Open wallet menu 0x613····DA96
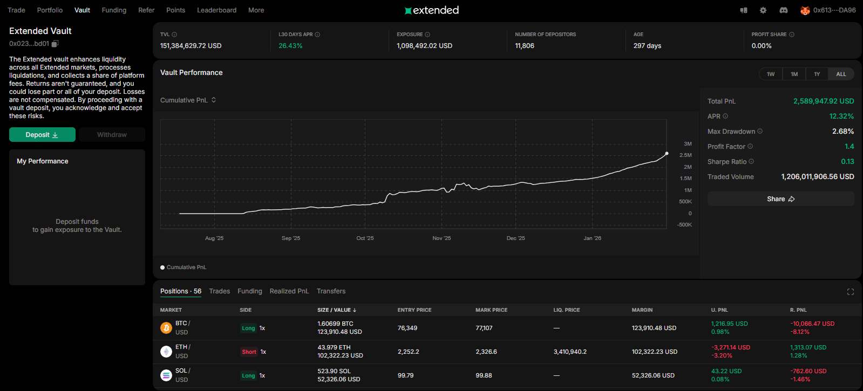Screen dimensions: 863x391 (828, 10)
